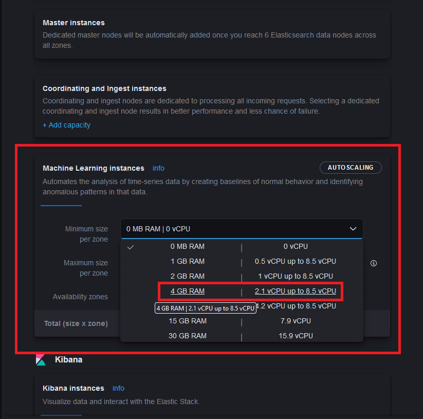Click the Coordinating and Ingest instances heading

(104, 88)
